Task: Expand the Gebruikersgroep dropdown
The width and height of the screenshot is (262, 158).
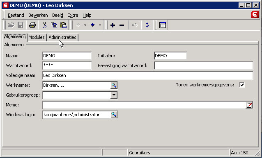Action: coord(114,95)
